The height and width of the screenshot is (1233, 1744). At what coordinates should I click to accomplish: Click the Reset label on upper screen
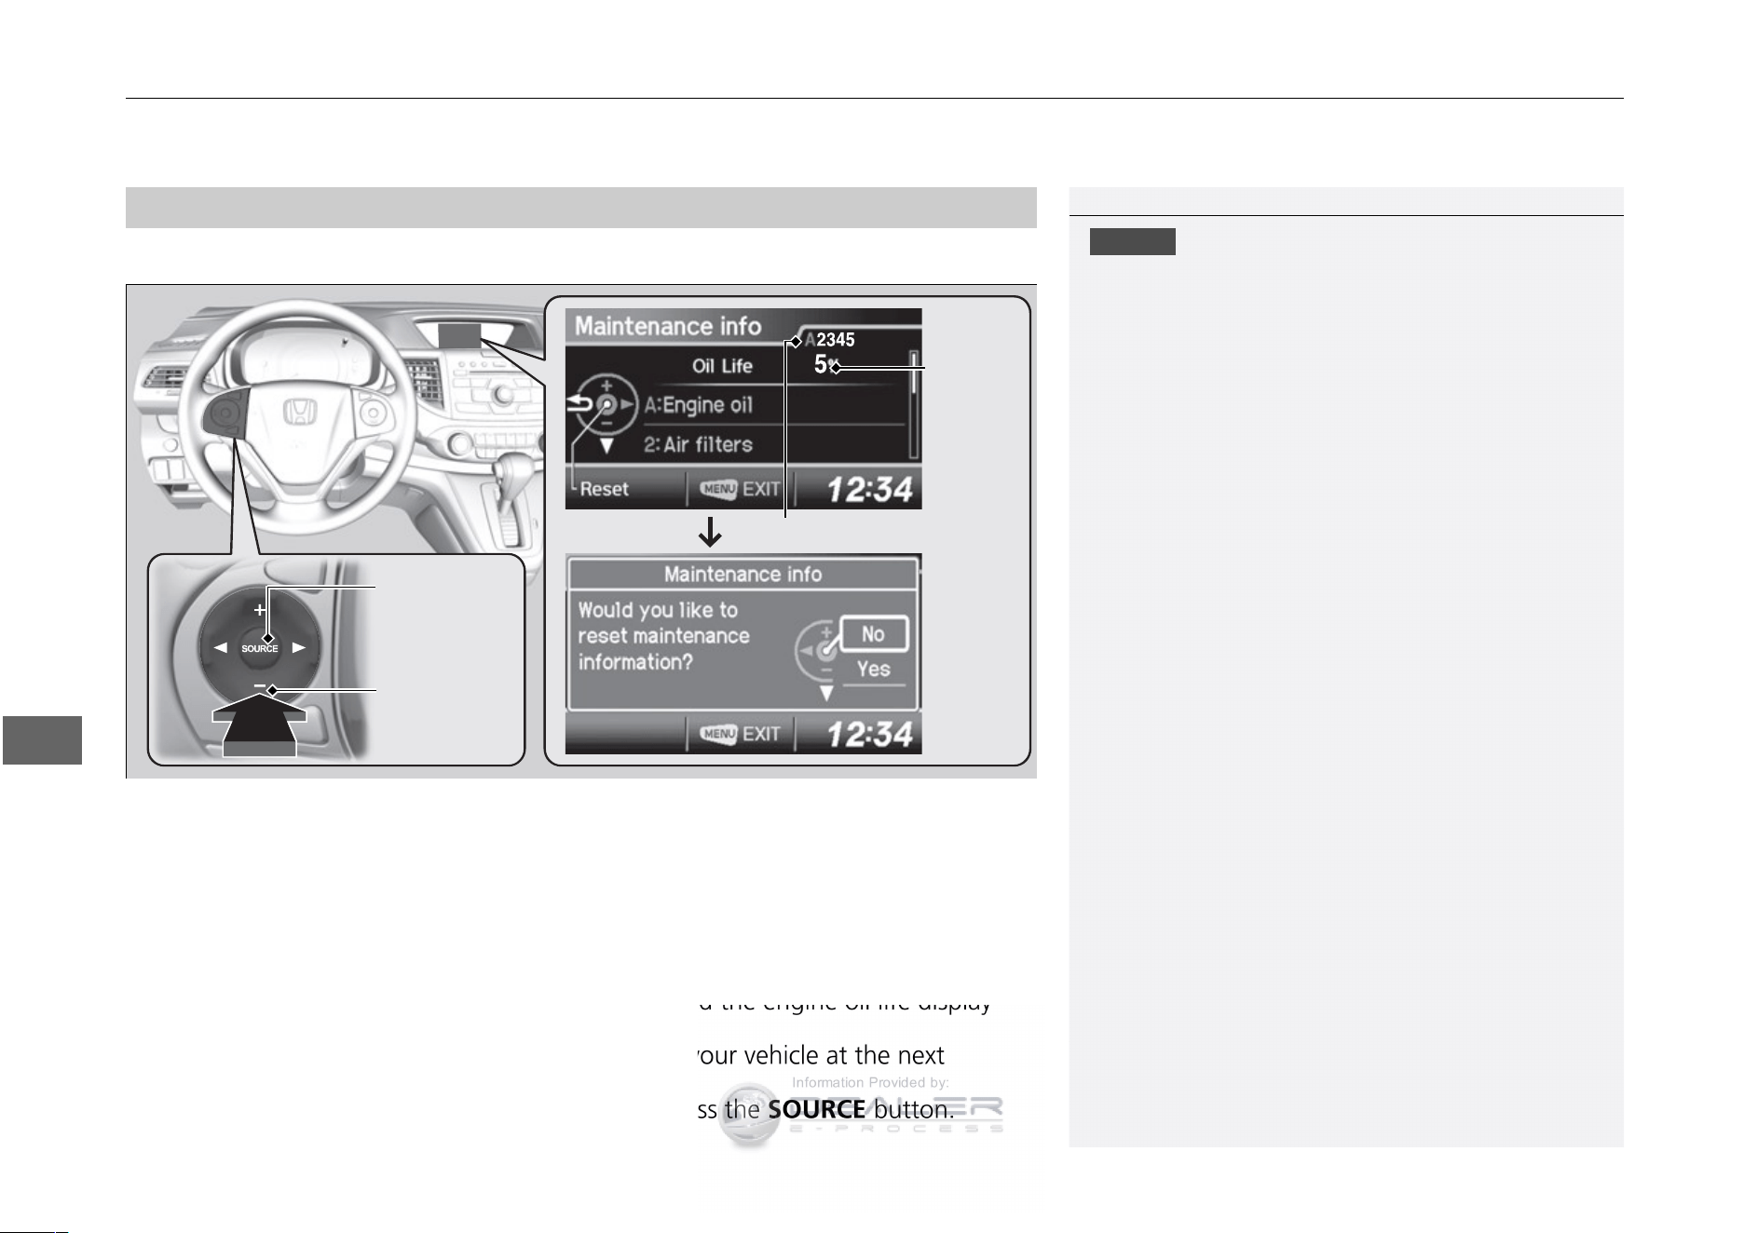click(x=604, y=489)
